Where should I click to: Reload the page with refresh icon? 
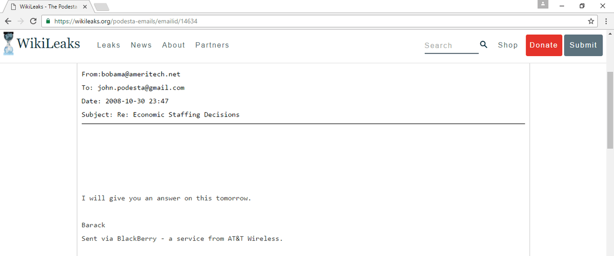coord(33,21)
